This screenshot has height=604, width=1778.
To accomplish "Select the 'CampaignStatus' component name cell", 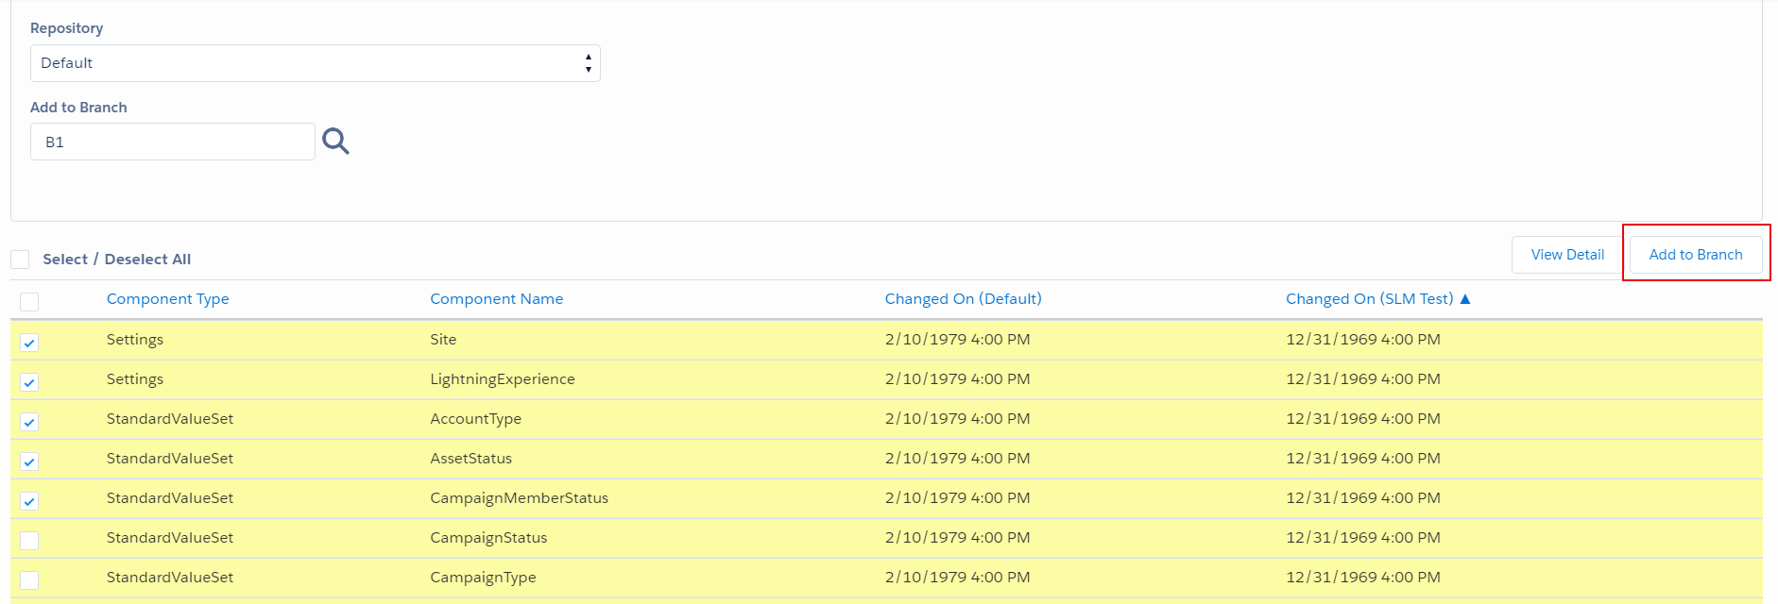I will (x=488, y=538).
